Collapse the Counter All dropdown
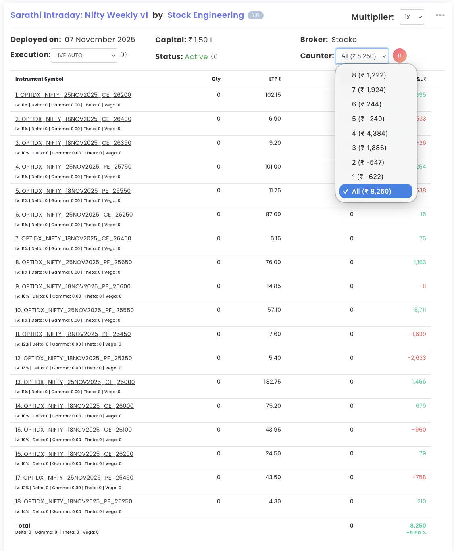 point(362,56)
